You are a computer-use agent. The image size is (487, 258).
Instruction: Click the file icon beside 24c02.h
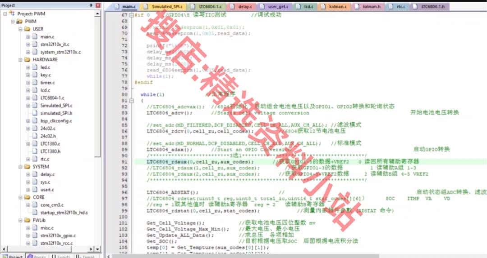[35, 136]
